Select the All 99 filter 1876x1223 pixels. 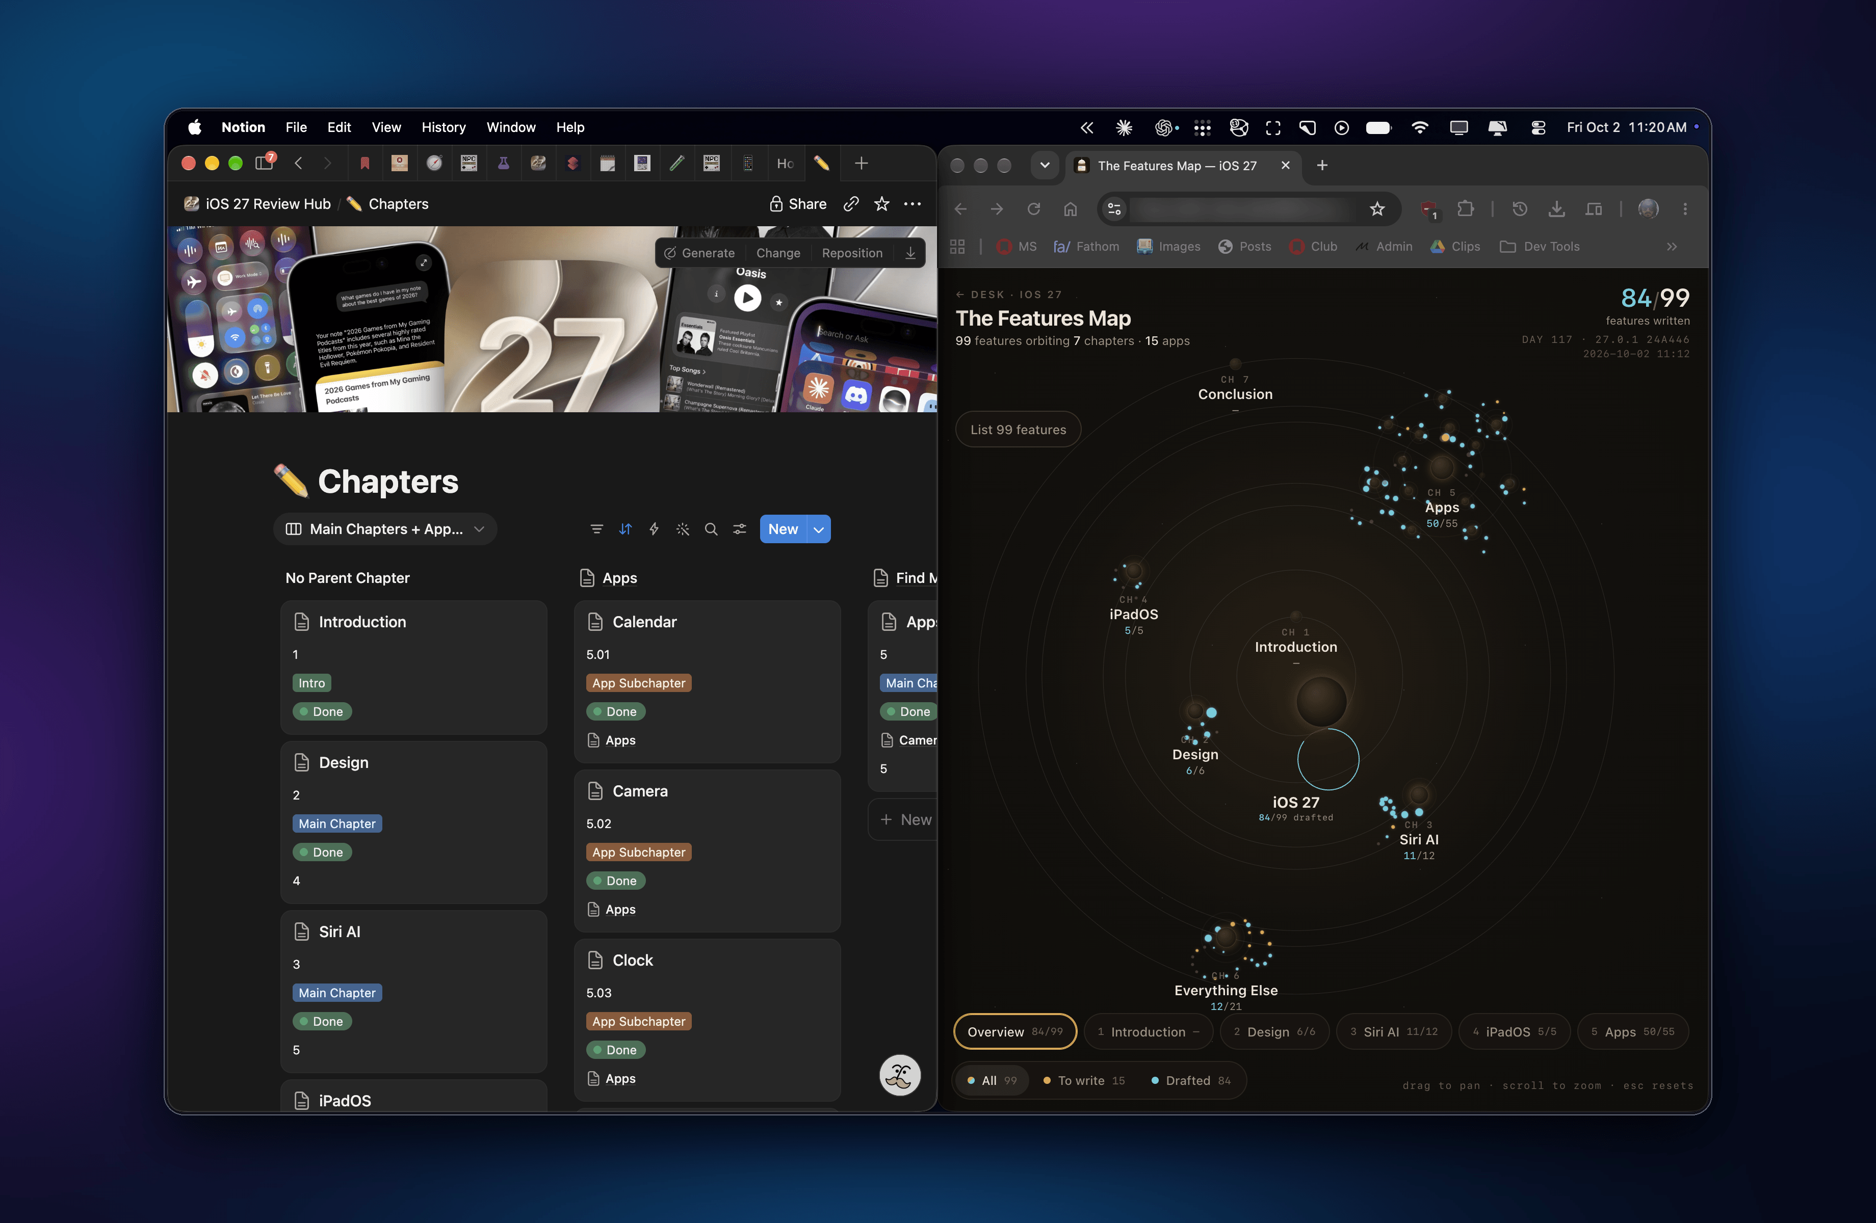point(992,1080)
